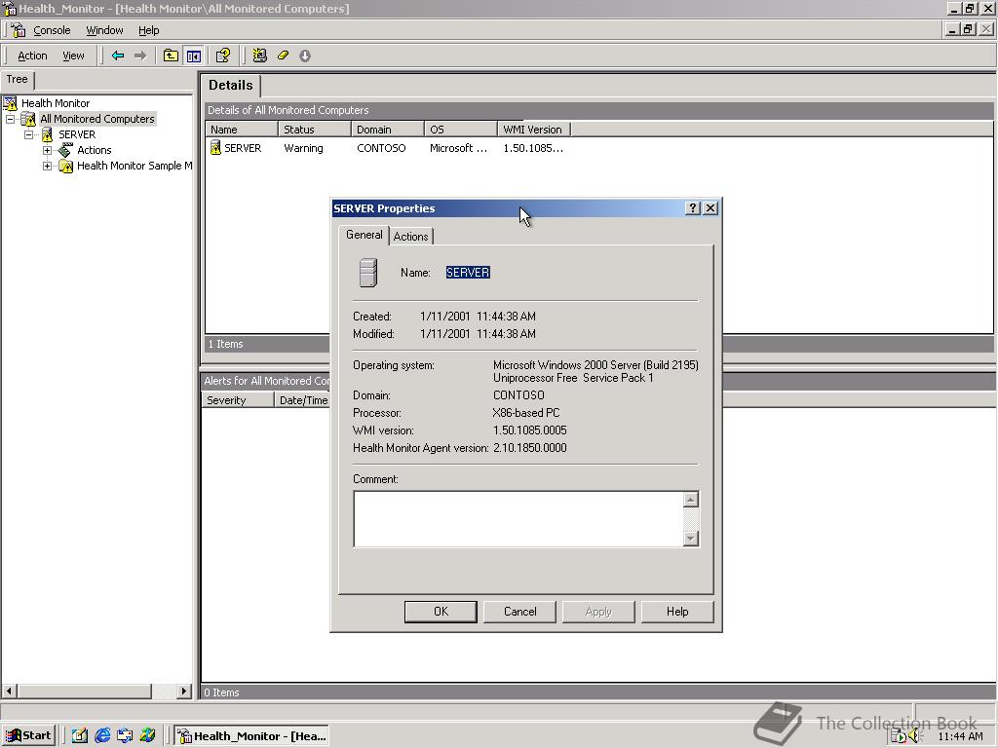The image size is (998, 748).
Task: Go up one level with the folder icon
Action: click(x=171, y=56)
